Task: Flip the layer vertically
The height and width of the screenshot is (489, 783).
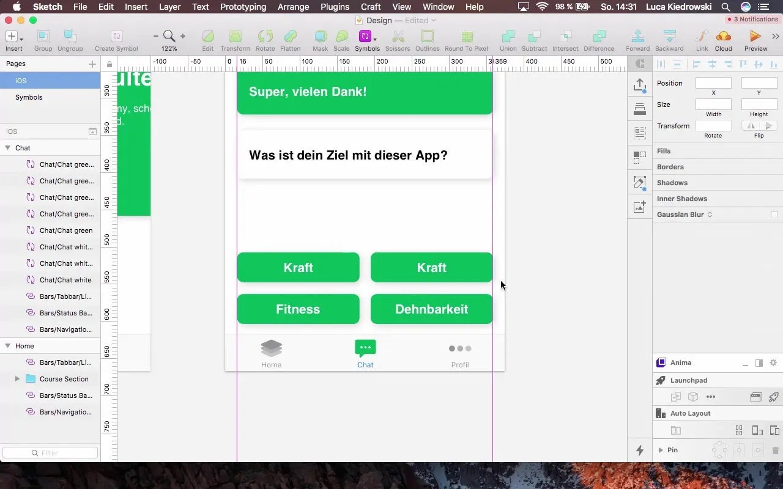Action: [768, 125]
